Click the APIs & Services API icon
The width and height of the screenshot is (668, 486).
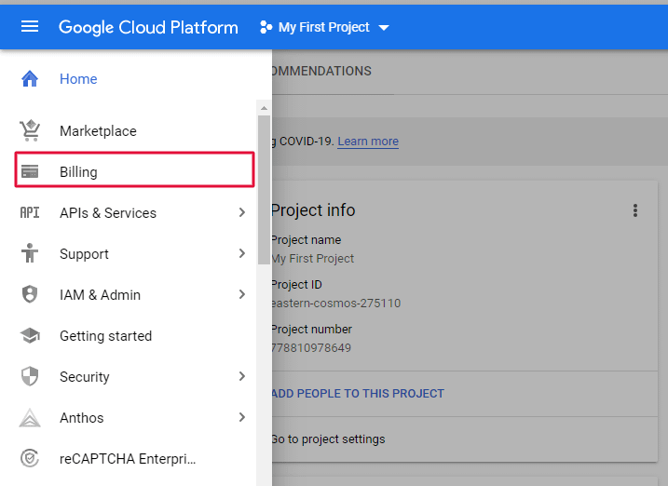(30, 213)
